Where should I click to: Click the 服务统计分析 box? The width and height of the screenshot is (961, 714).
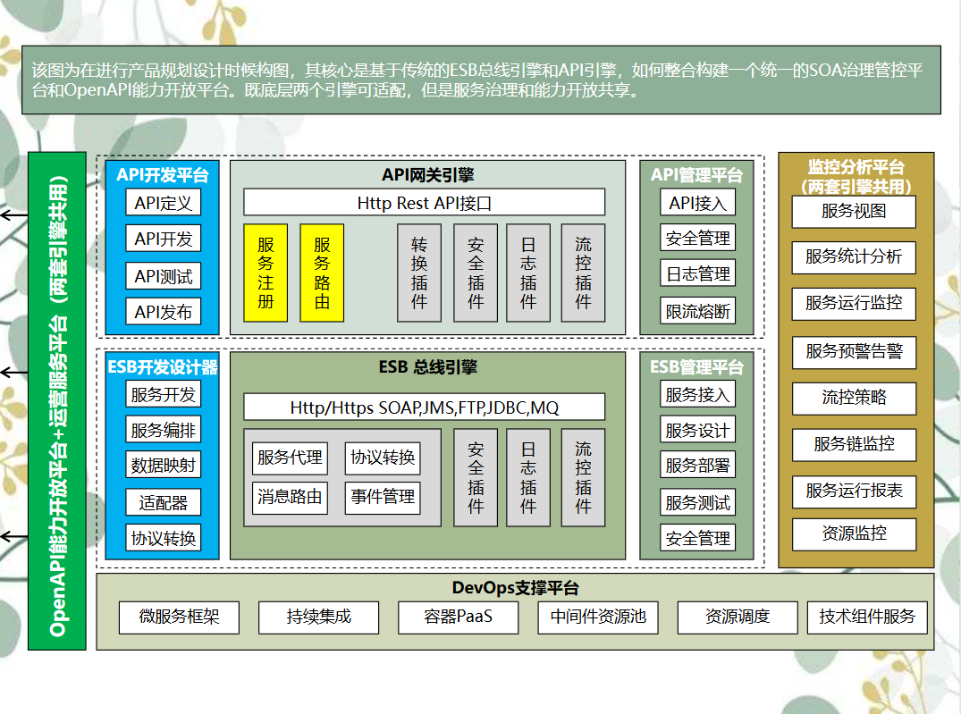(x=854, y=257)
